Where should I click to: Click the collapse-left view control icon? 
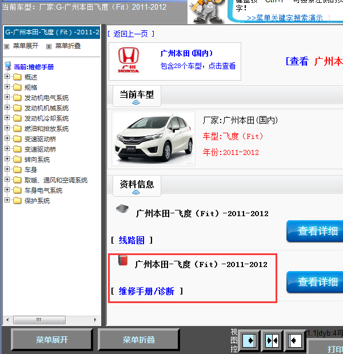pos(295,340)
